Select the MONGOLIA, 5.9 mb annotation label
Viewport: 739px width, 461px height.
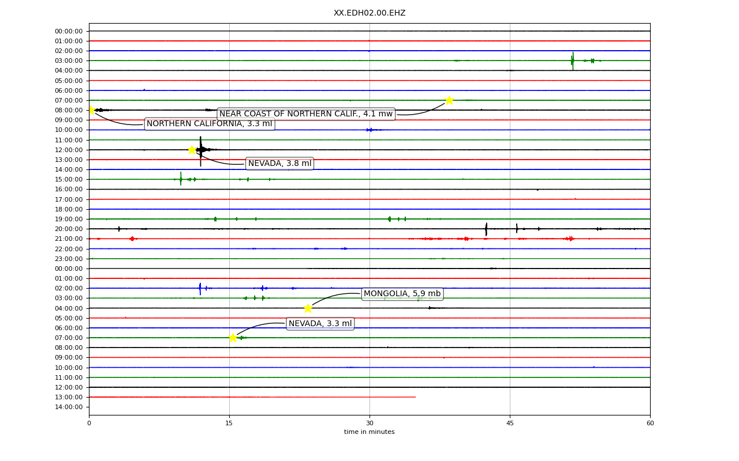pyautogui.click(x=402, y=294)
